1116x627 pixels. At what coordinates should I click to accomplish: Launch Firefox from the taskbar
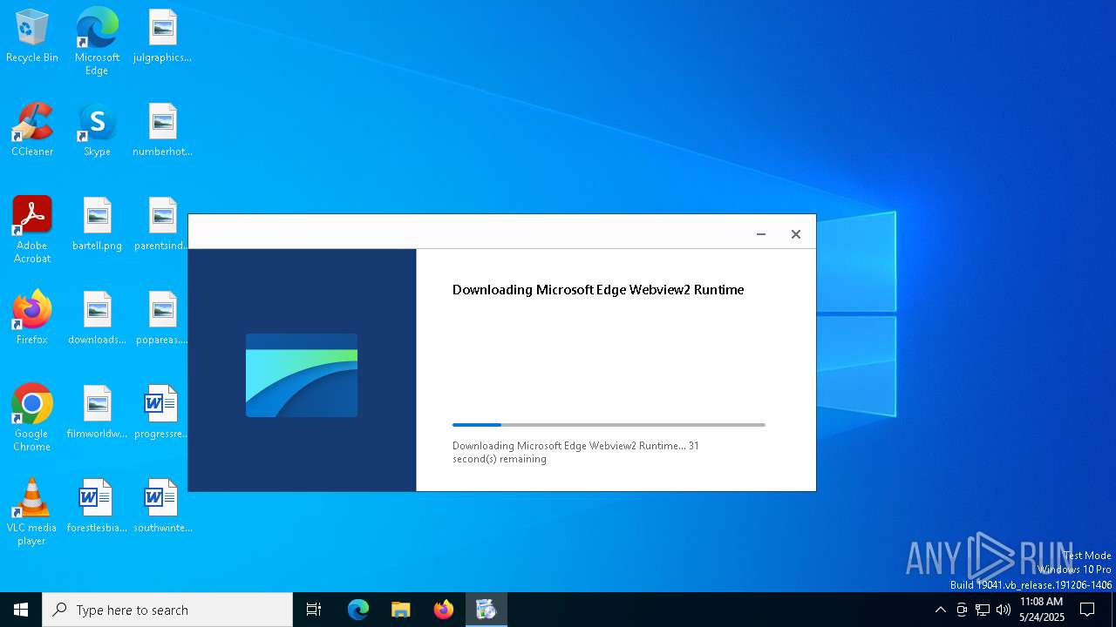pyautogui.click(x=444, y=610)
